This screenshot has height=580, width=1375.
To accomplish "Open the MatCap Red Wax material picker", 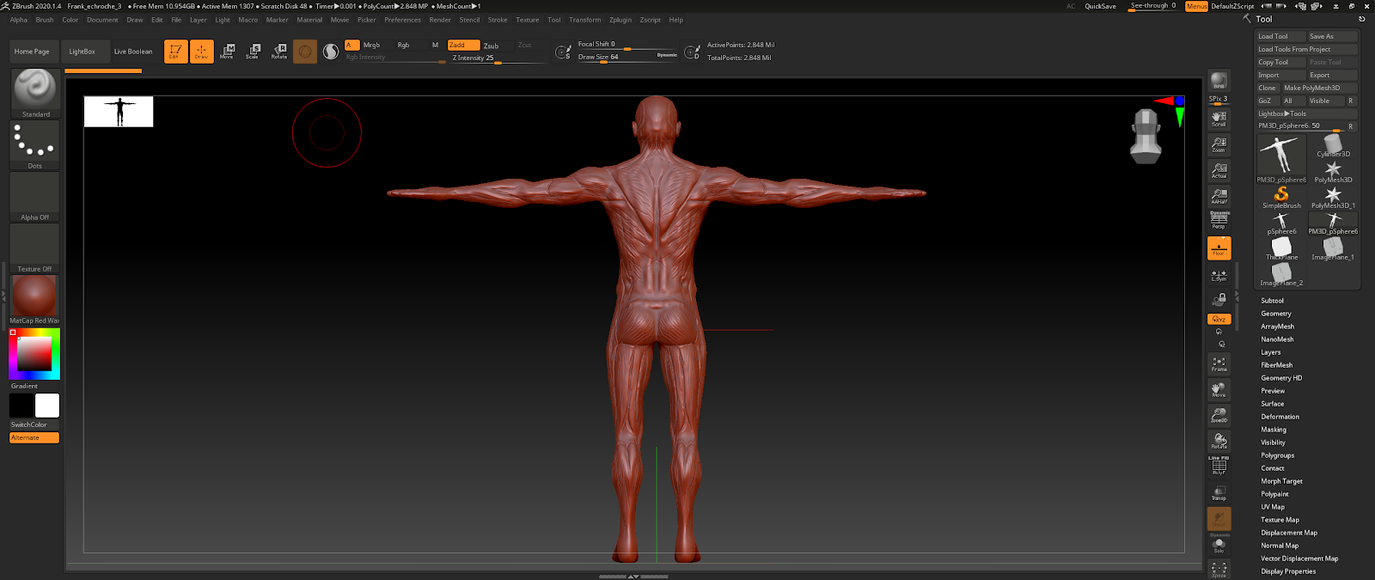I will [34, 297].
